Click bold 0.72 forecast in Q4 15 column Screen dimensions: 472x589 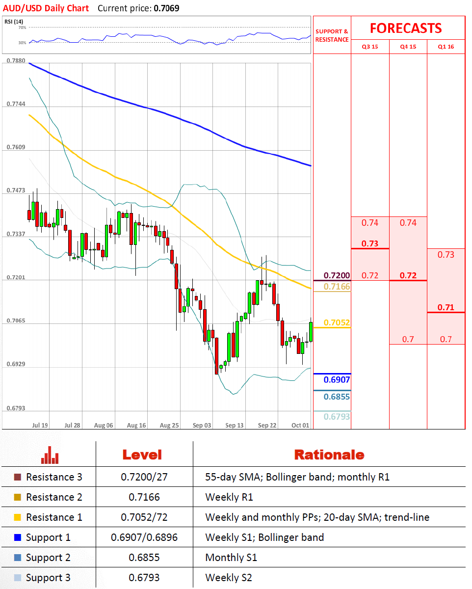[x=408, y=275]
